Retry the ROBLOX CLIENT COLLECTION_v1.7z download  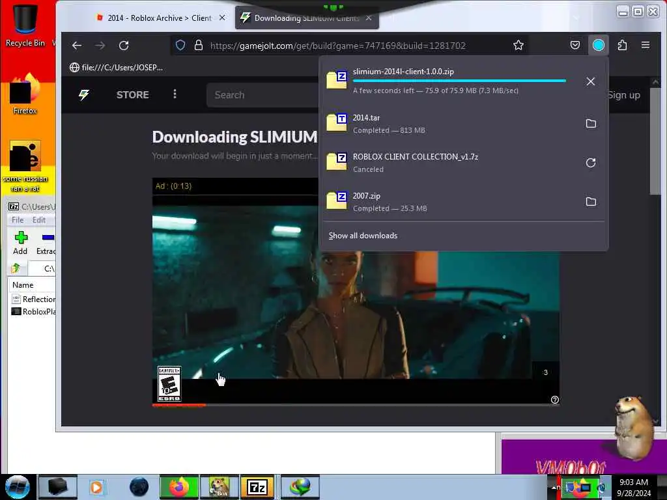591,163
